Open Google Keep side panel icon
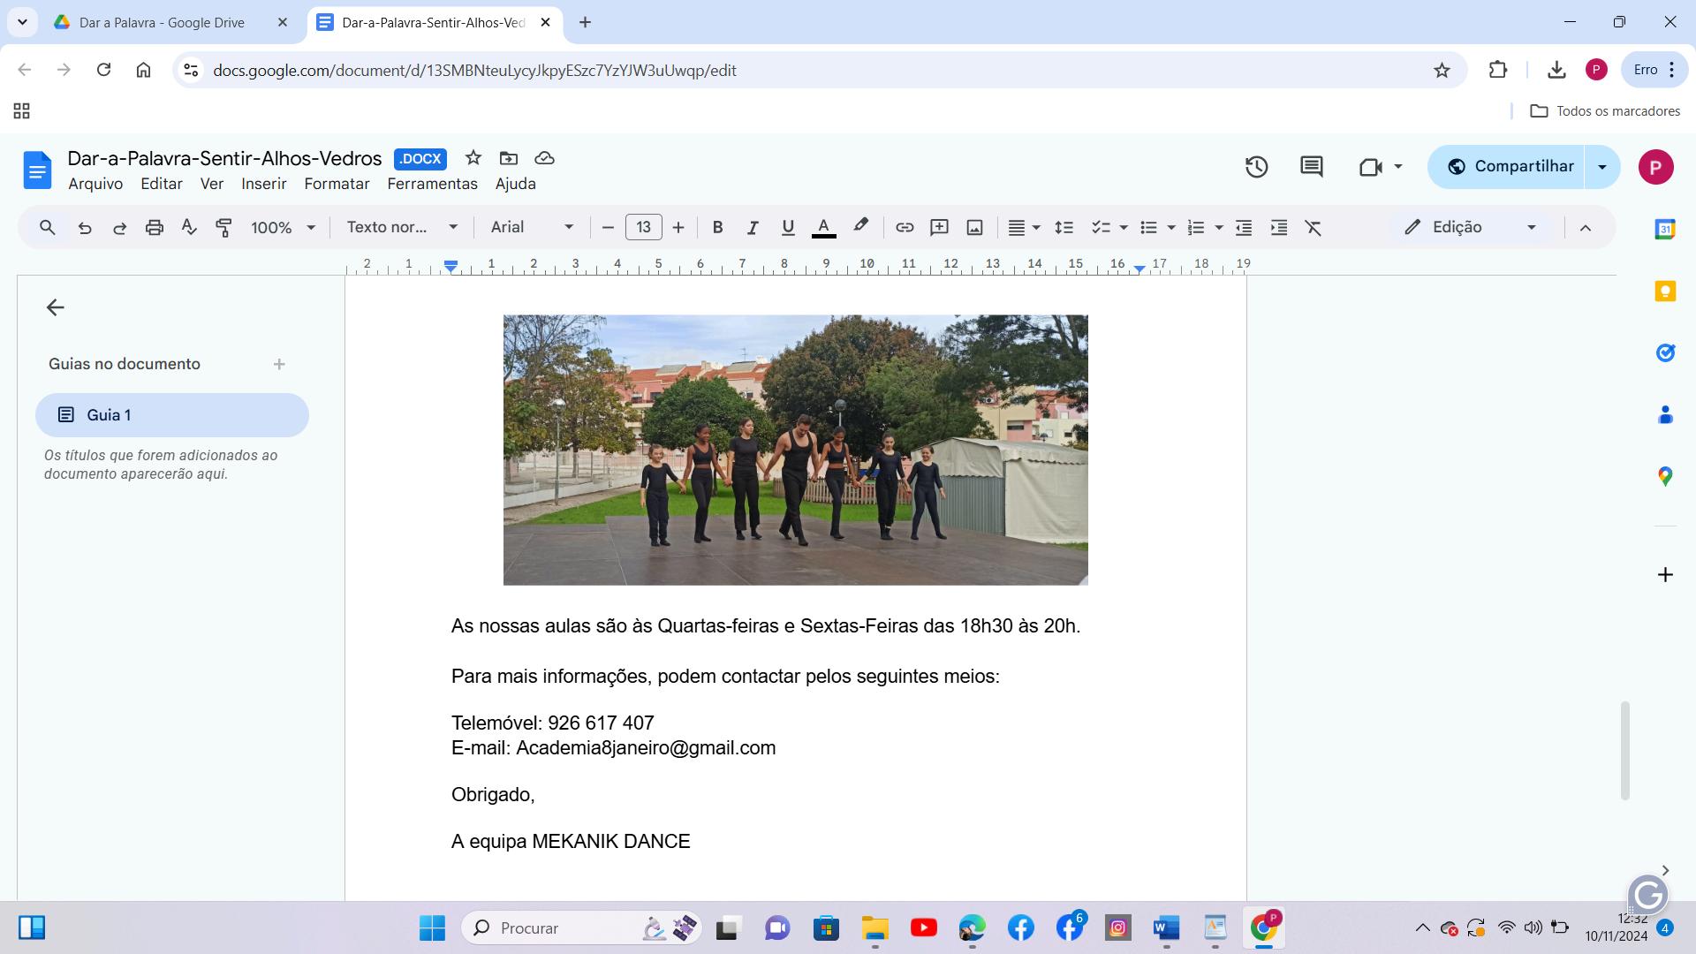This screenshot has width=1696, height=954. pos(1664,291)
